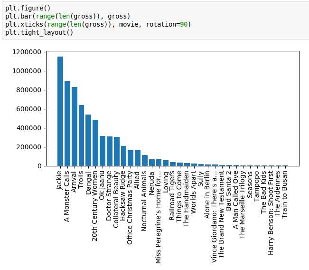Click the 'Allied' x-axis label
The width and height of the screenshot is (309, 270).
point(136,180)
